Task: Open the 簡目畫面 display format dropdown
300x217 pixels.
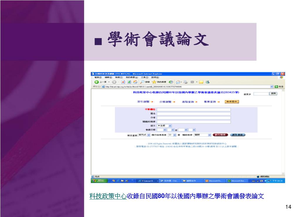Action: pyautogui.click(x=144, y=135)
